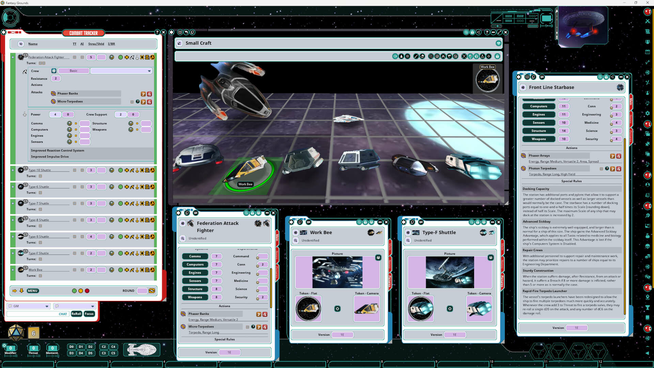Switch to Front Line Starbase Notes tab
This screenshot has width=654, height=368.
click(x=631, y=119)
